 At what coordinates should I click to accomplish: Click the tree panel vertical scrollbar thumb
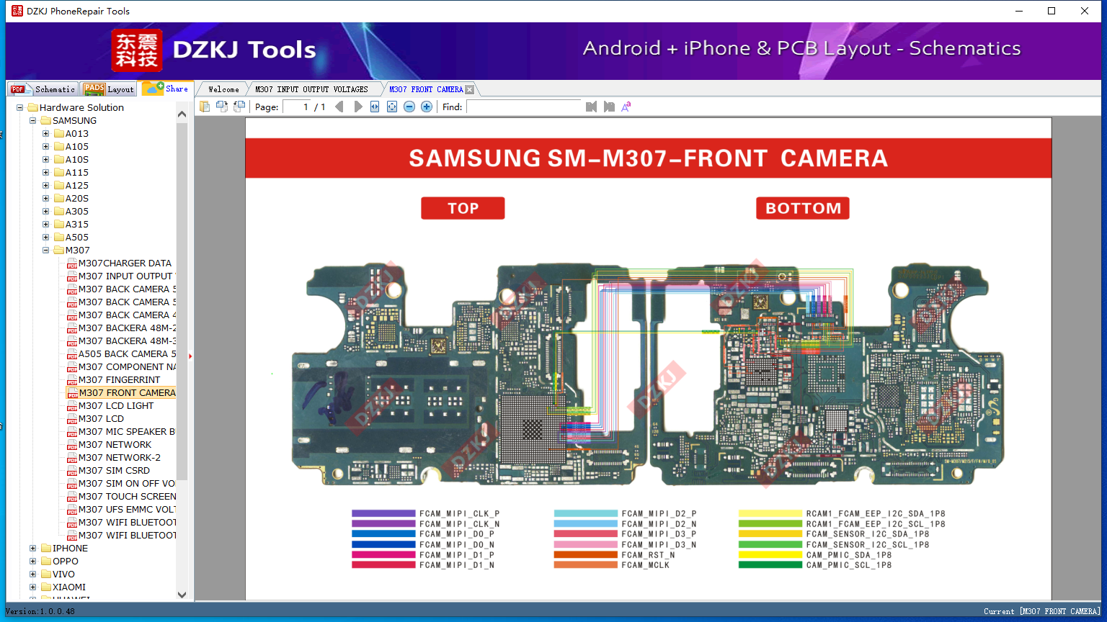pyautogui.click(x=182, y=301)
